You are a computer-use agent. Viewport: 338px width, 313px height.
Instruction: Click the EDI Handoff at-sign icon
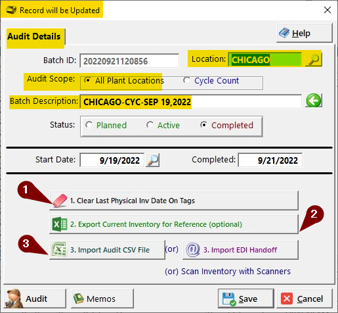(x=193, y=250)
